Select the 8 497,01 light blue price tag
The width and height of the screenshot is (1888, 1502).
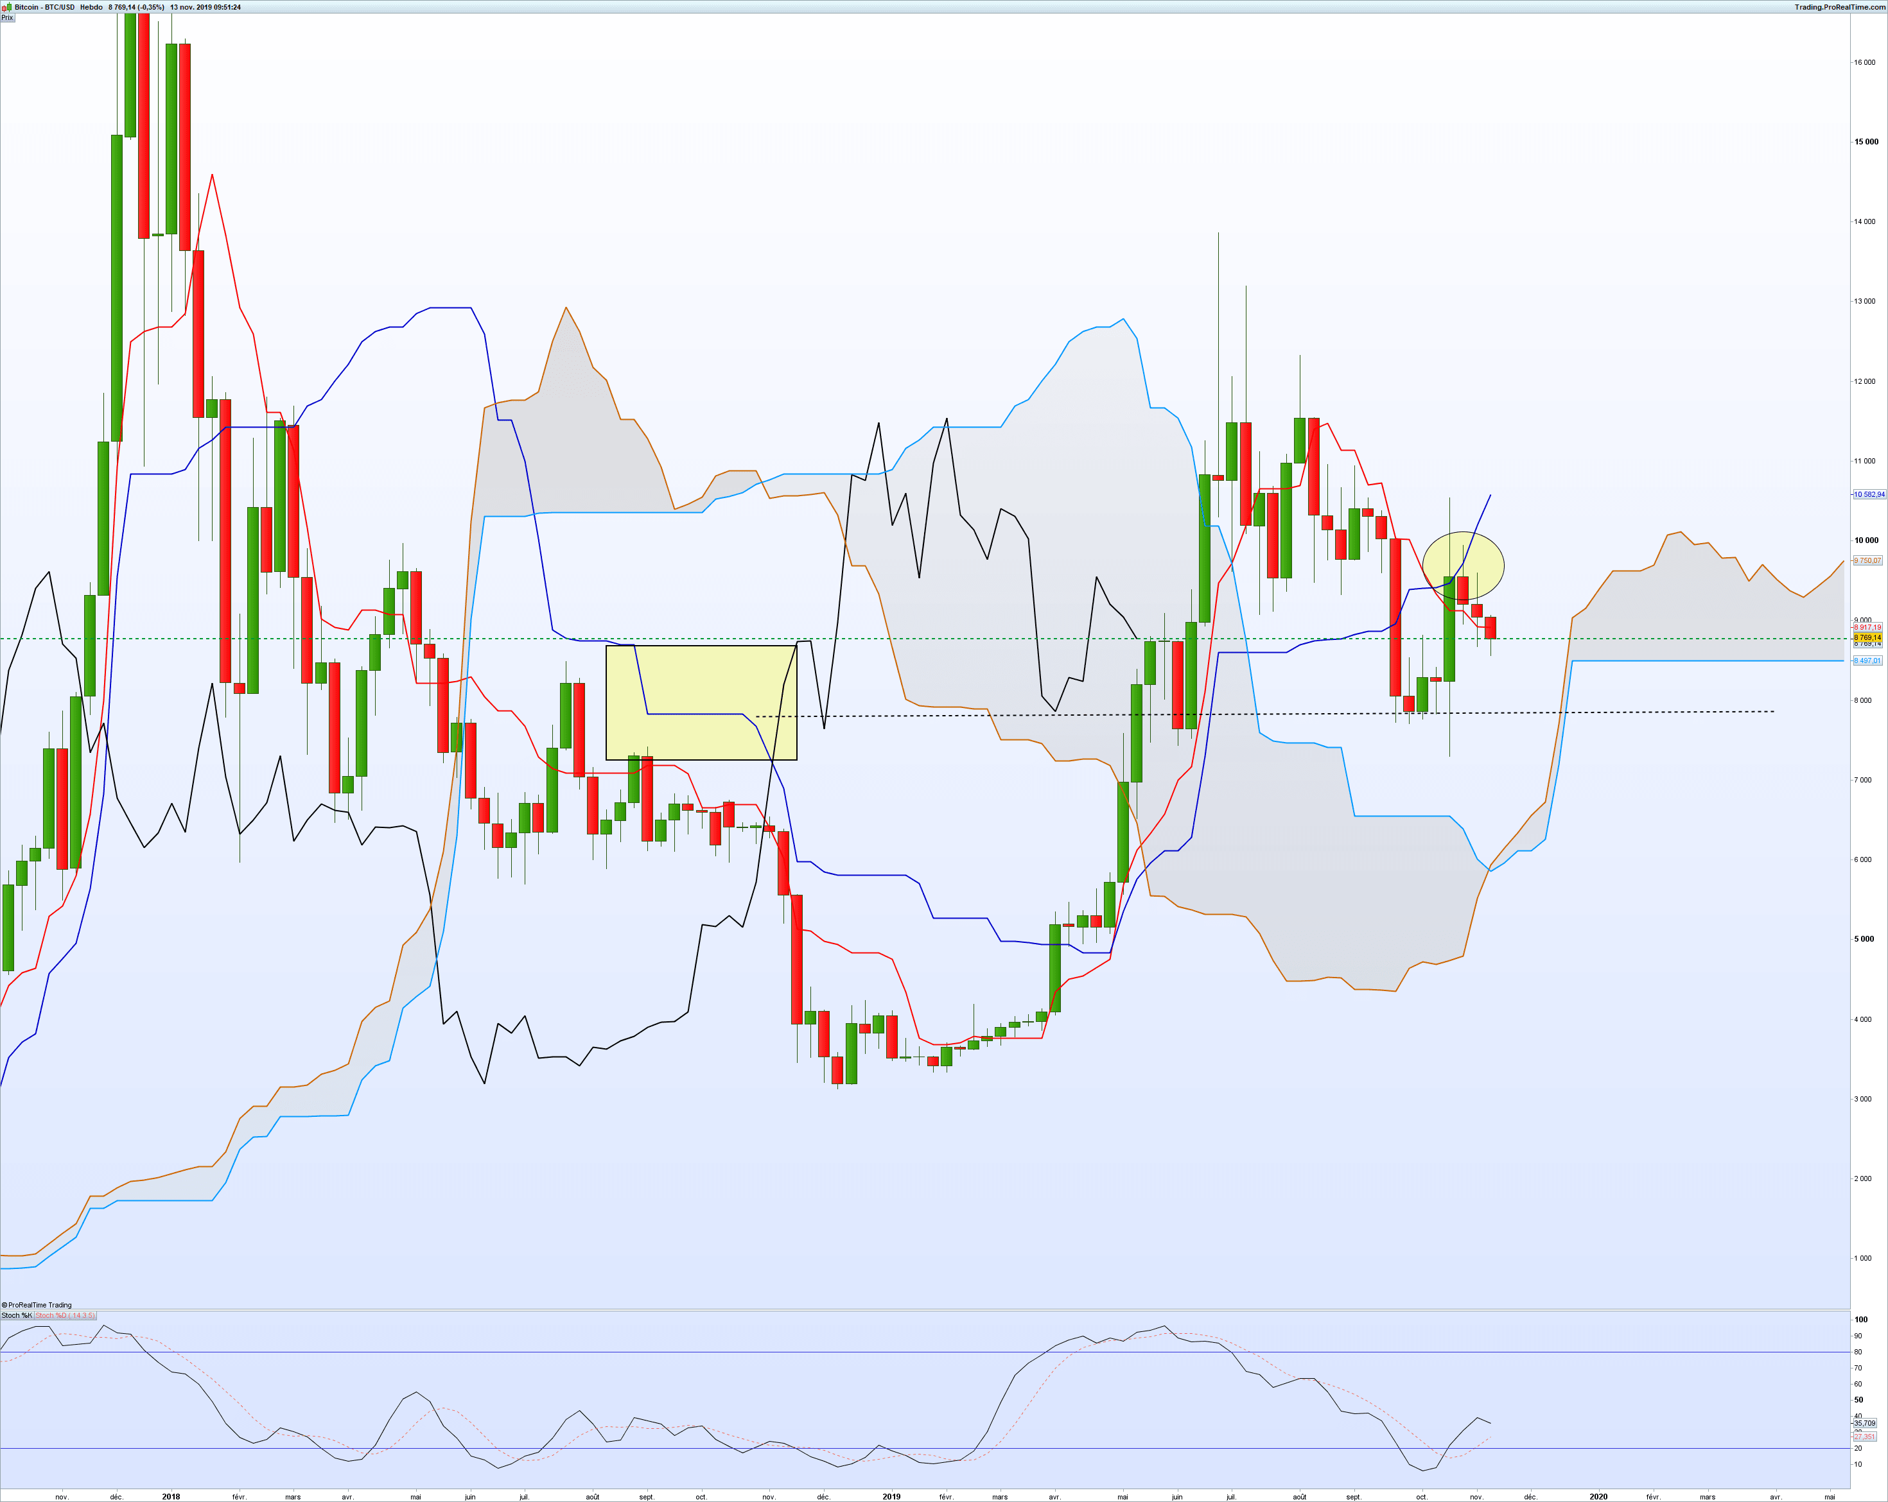(1867, 661)
